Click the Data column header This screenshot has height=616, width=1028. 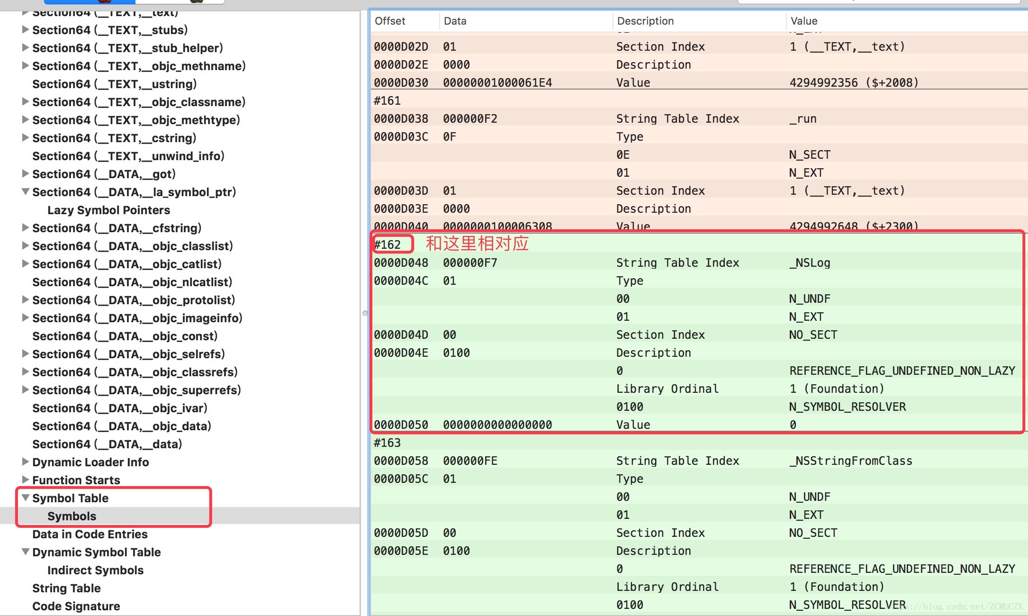pyautogui.click(x=455, y=21)
